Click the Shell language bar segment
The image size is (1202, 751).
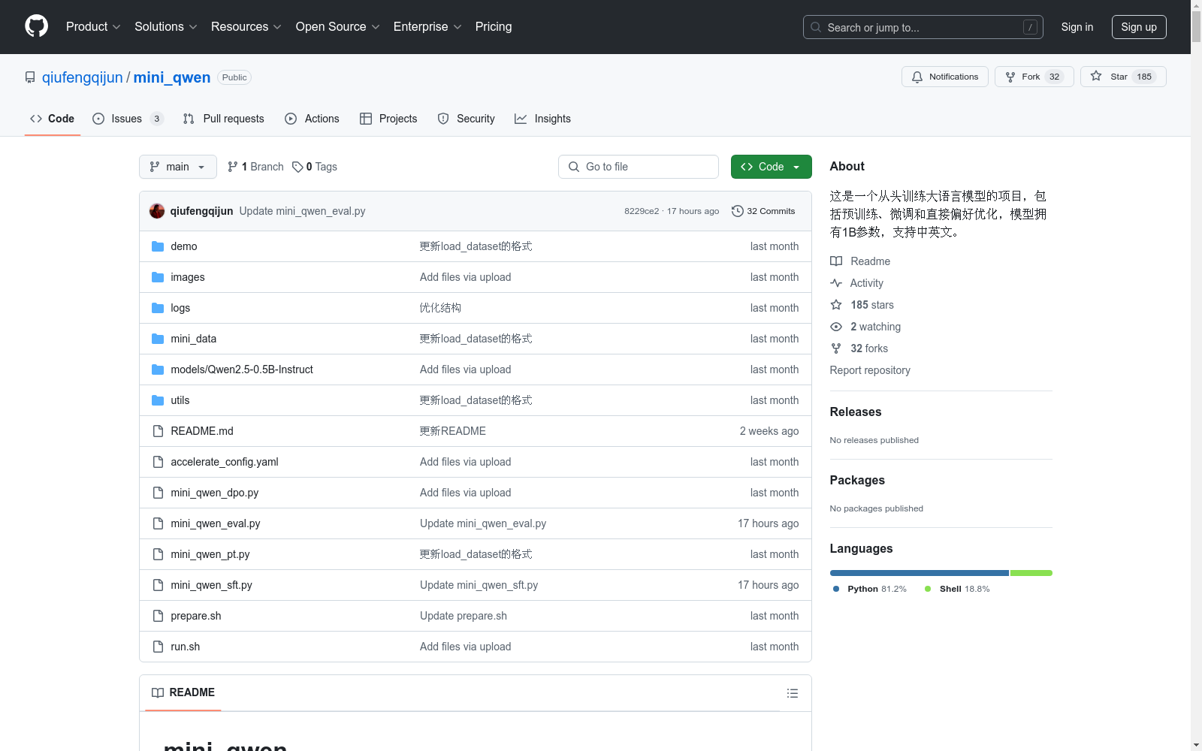coord(1031,573)
